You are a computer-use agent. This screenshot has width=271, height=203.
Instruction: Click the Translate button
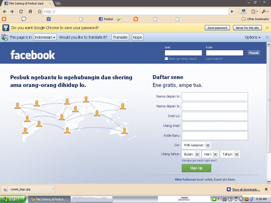click(x=120, y=37)
